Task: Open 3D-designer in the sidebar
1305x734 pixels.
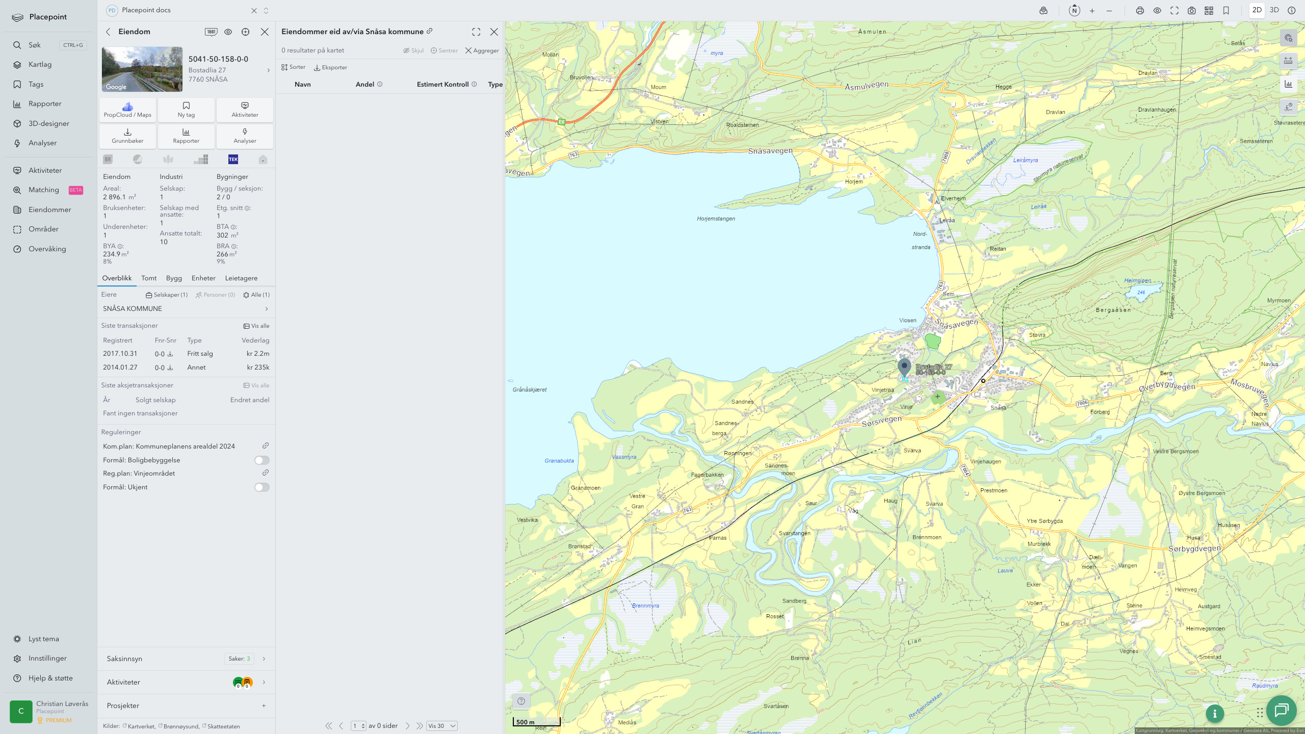Action: point(48,123)
